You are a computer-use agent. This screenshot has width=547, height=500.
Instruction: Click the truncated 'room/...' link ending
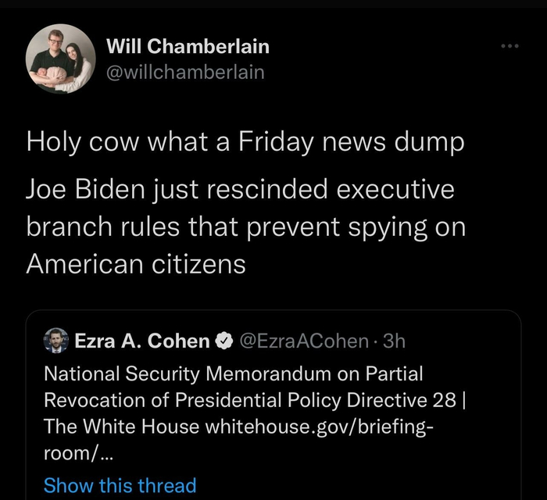[72, 454]
